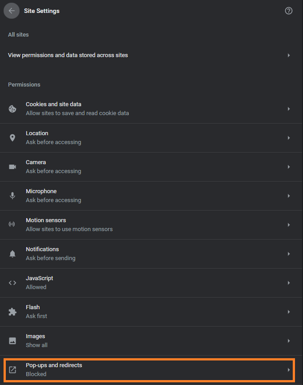Screen dimensions: 303x385
Task: Click the Microphone icon
Action: 12,196
